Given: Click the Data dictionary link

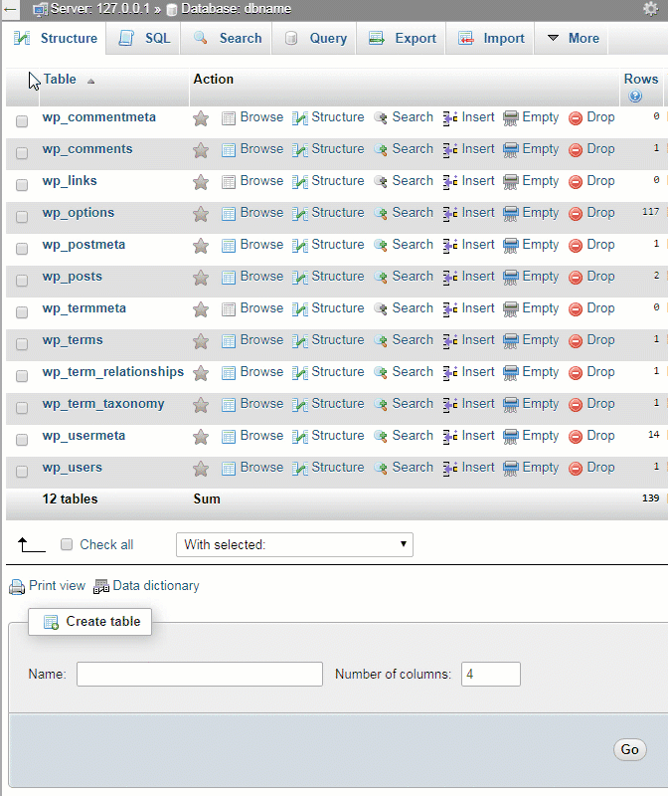Looking at the screenshot, I should pyautogui.click(x=156, y=585).
